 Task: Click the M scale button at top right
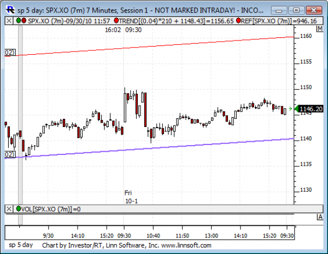pyautogui.click(x=320, y=28)
